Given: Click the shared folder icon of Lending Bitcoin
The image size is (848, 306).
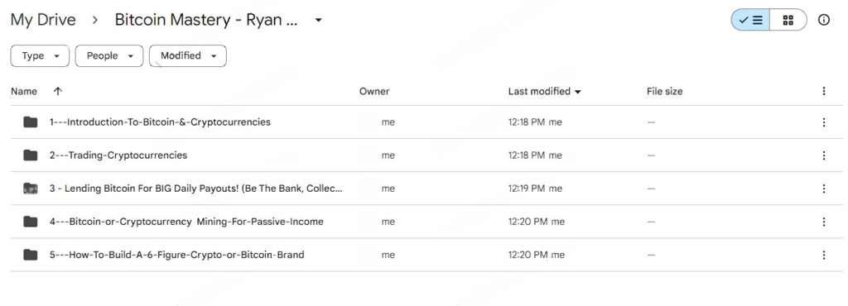Looking at the screenshot, I should point(31,189).
